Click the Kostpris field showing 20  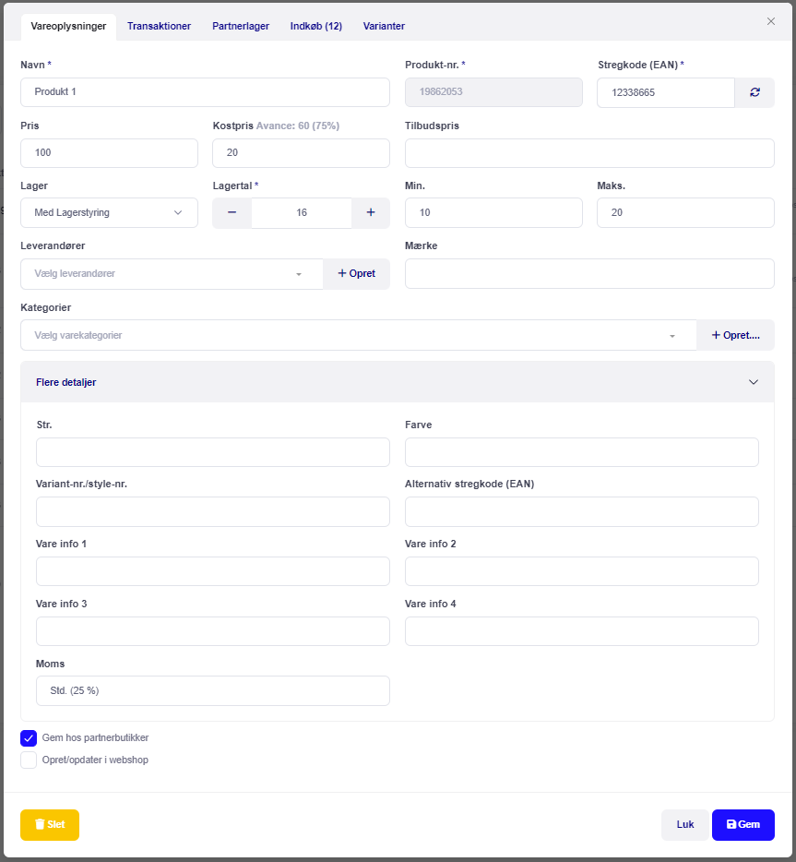301,153
